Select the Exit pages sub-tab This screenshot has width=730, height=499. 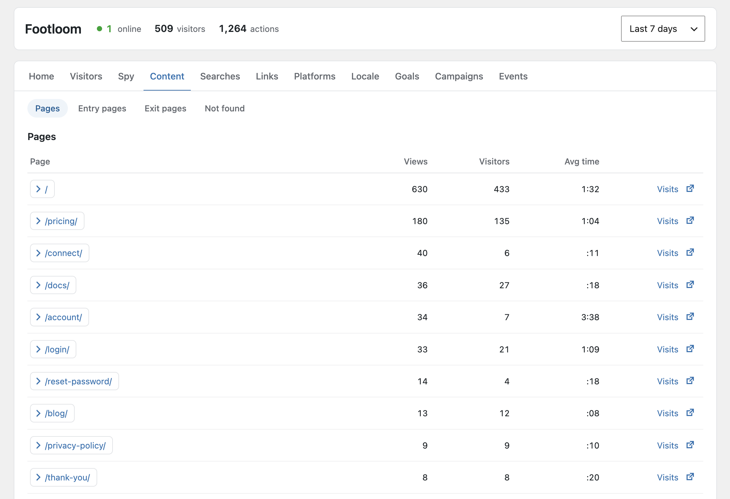165,108
